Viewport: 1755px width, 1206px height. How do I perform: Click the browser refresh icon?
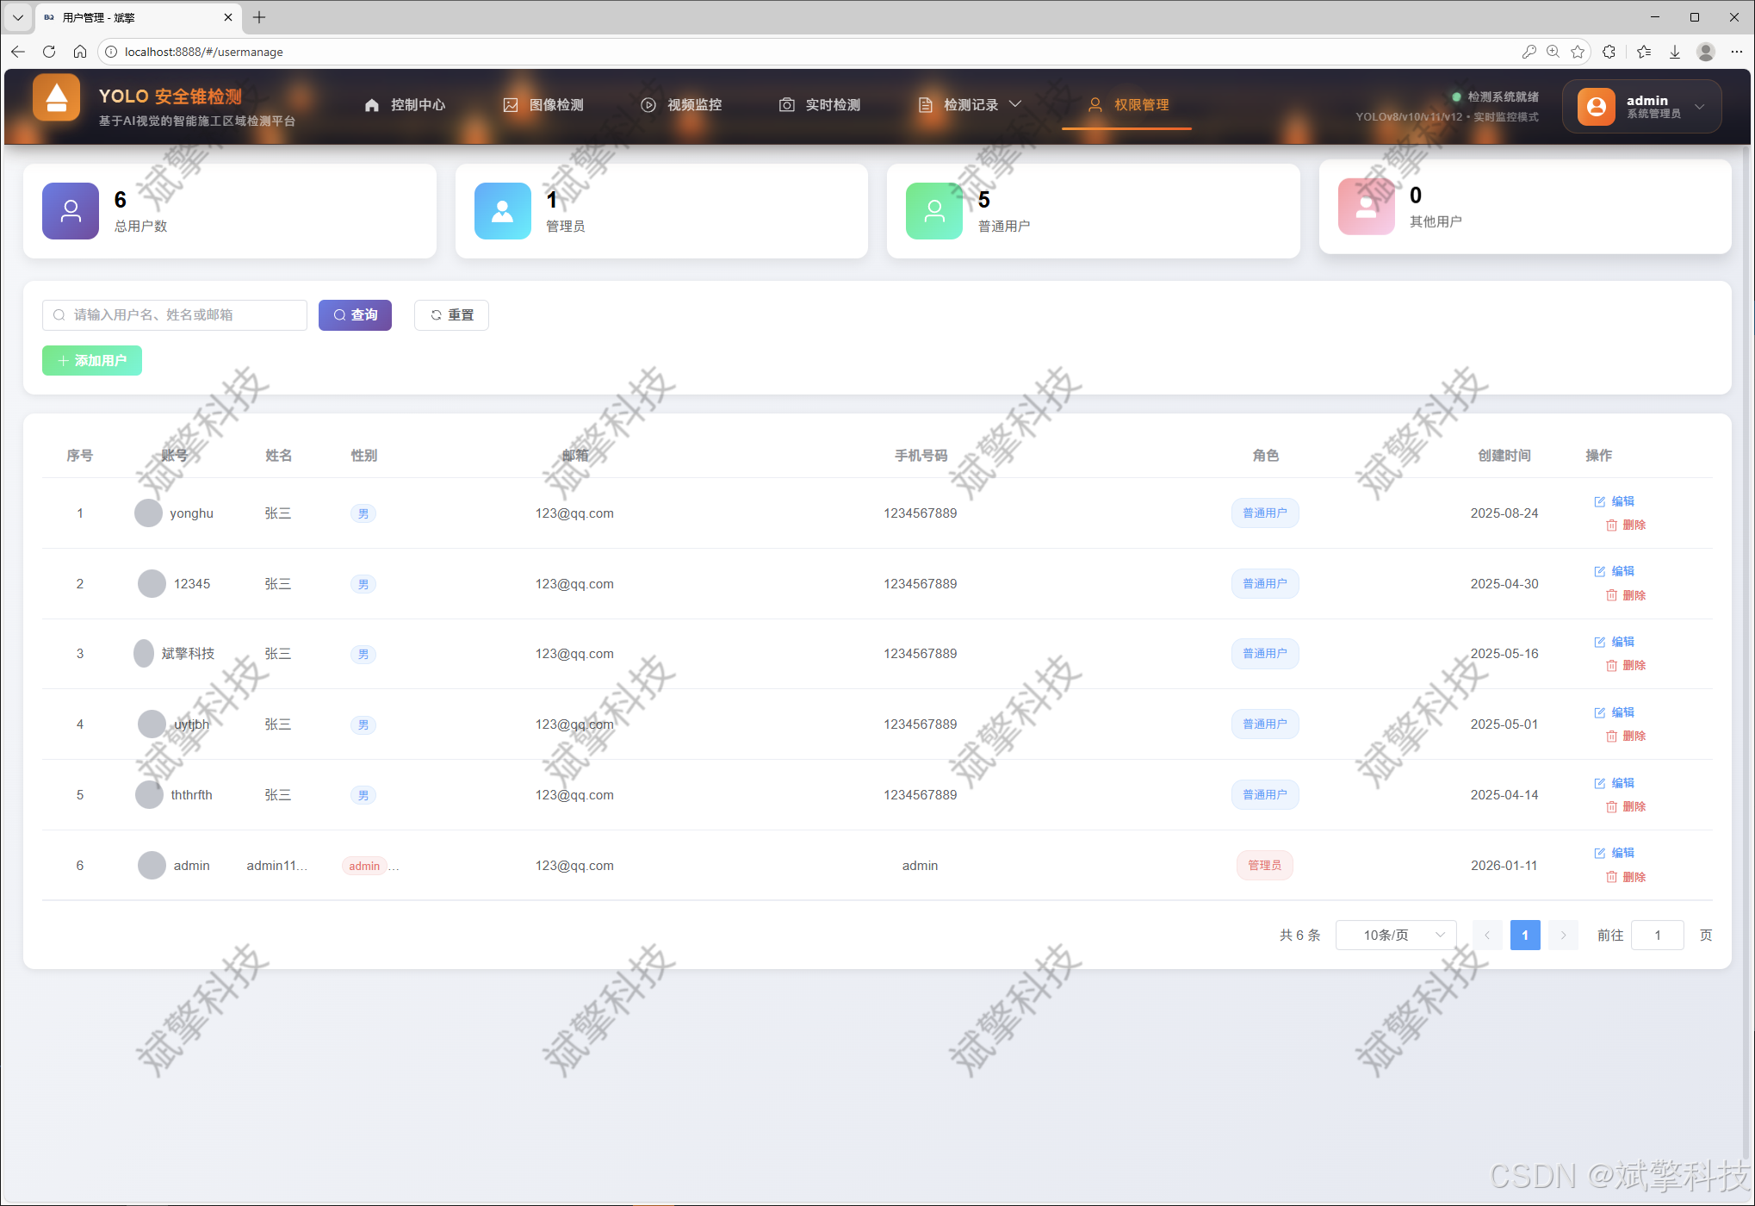point(49,52)
